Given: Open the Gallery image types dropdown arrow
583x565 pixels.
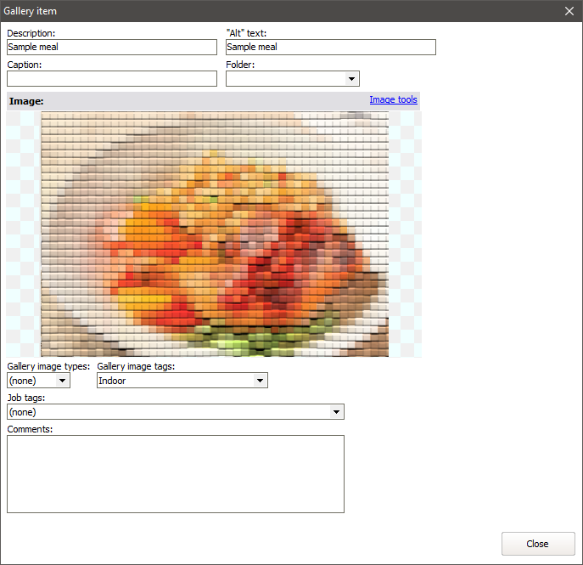Looking at the screenshot, I should [x=62, y=381].
